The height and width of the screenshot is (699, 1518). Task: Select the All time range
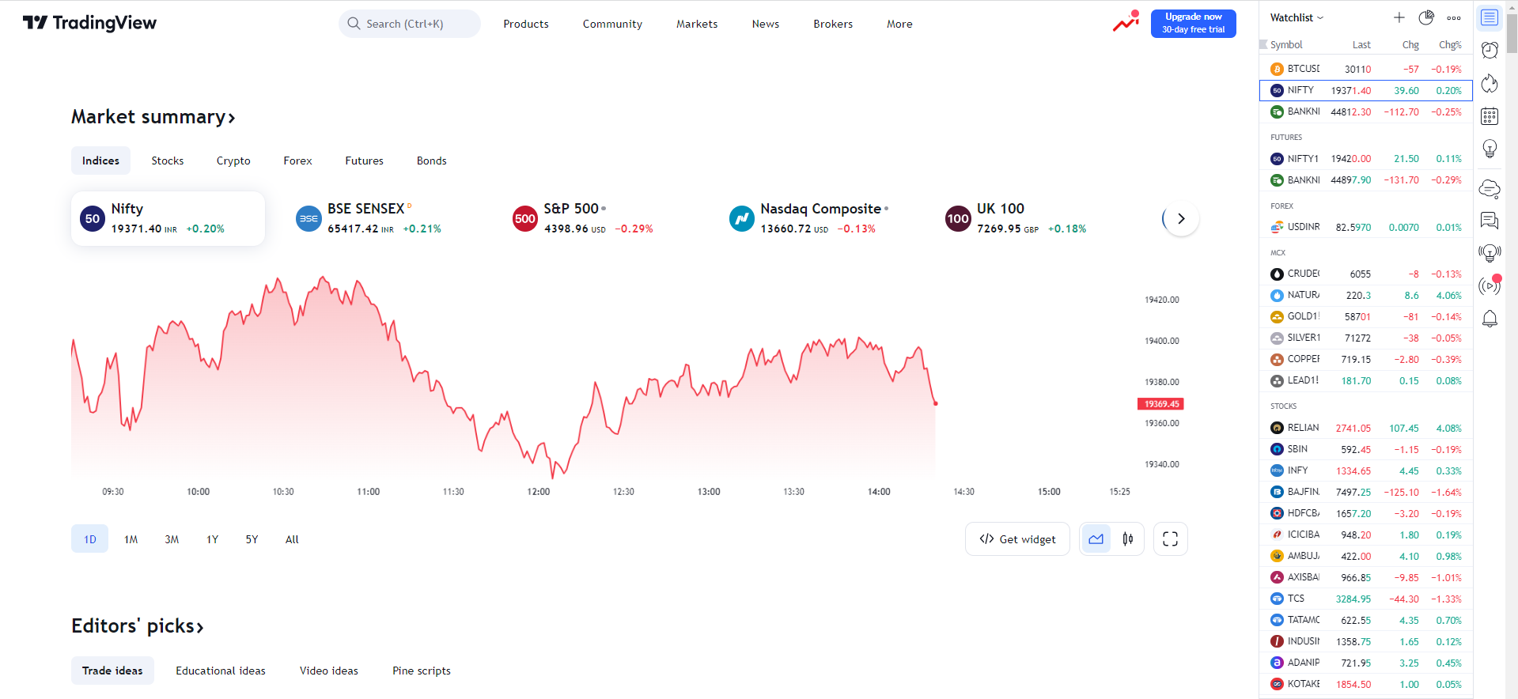[x=292, y=539]
